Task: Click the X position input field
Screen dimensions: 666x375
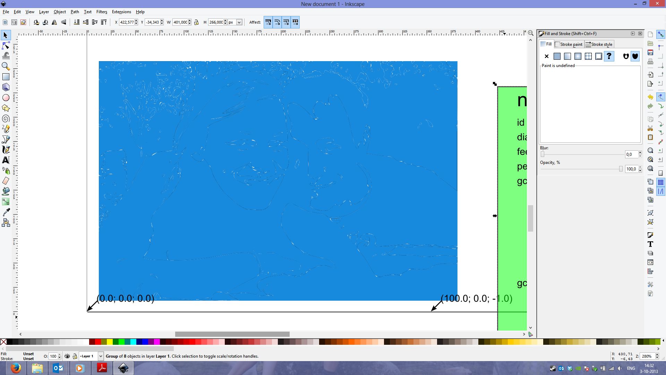Action: [x=127, y=22]
